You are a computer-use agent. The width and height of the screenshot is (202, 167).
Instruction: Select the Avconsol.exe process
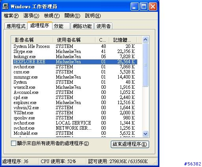click(x=75, y=92)
